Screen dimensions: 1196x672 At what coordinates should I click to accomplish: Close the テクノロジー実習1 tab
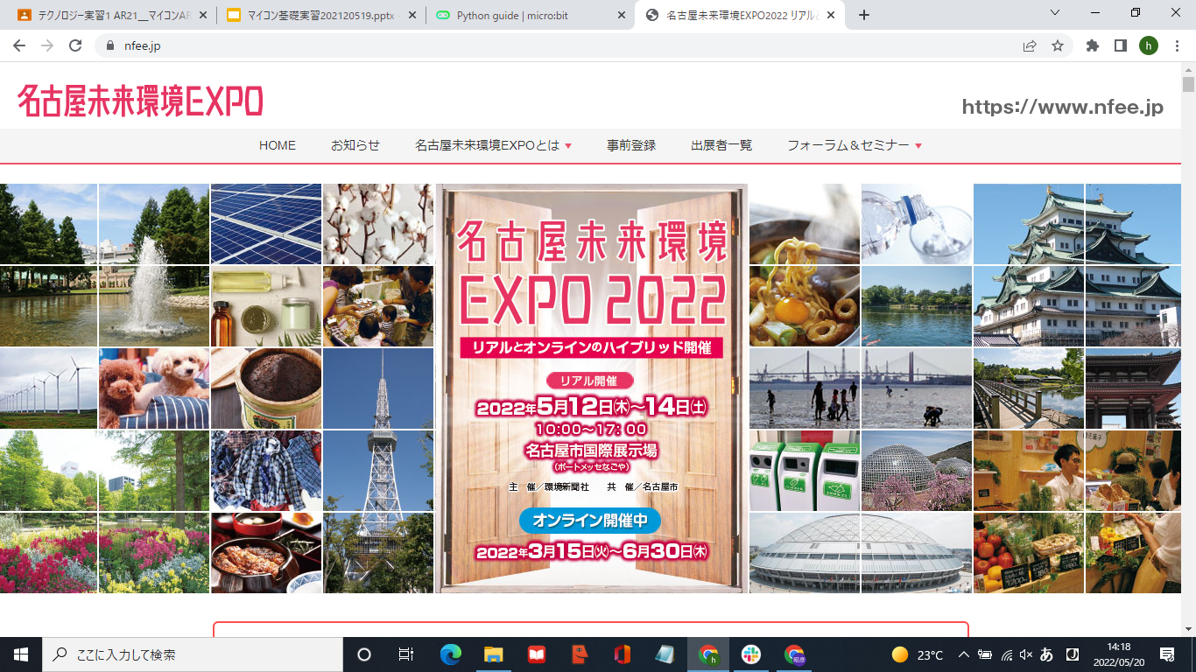[203, 15]
